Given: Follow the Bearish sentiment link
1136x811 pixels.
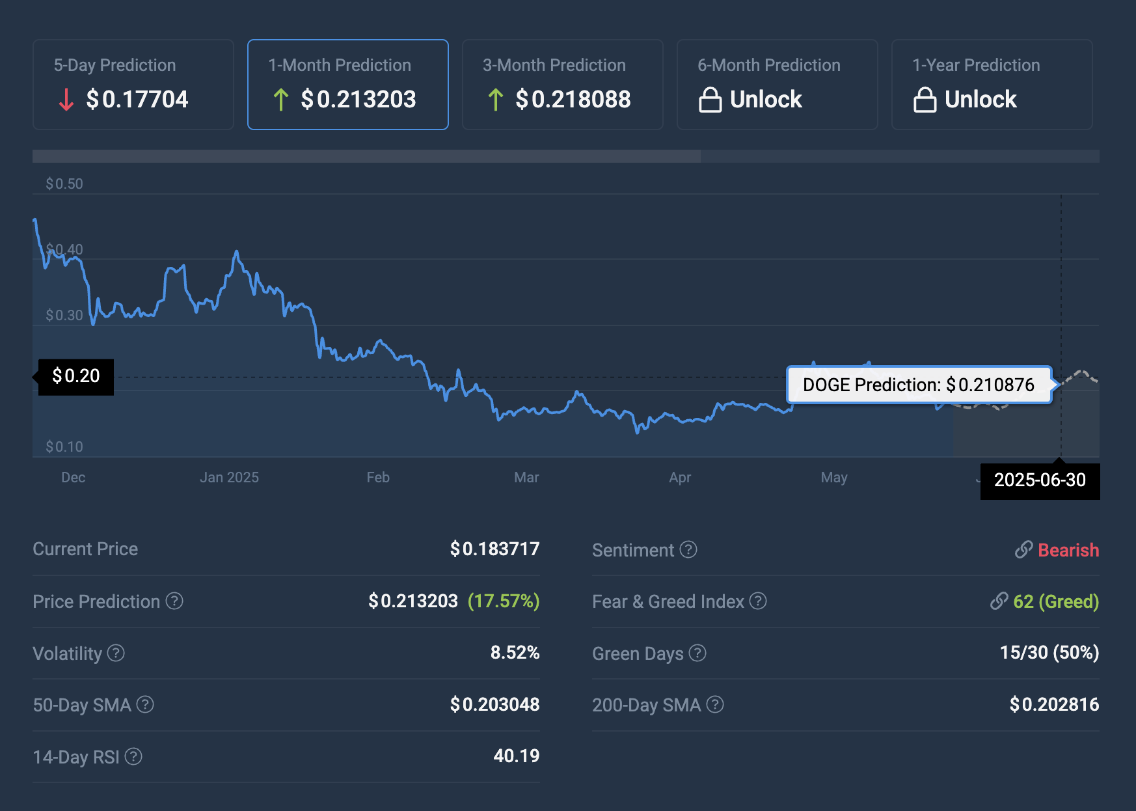Looking at the screenshot, I should pyautogui.click(x=1068, y=550).
